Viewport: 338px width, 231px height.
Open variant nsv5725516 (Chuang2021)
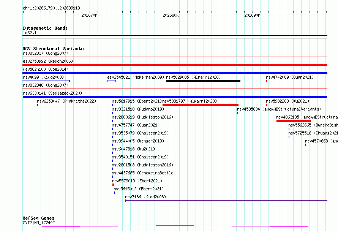coord(313,133)
